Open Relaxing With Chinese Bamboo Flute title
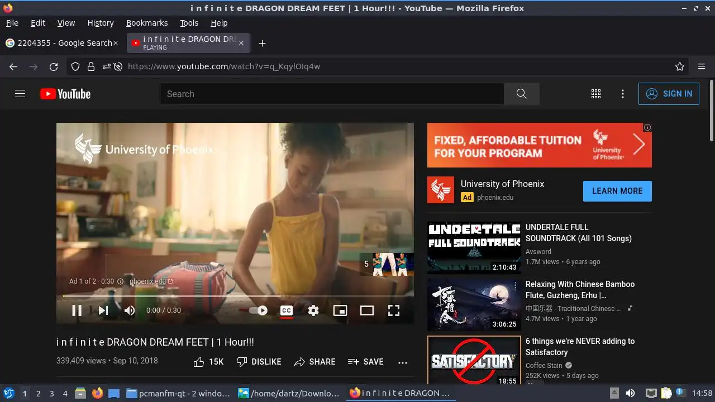This screenshot has width=715, height=402. pyautogui.click(x=580, y=290)
